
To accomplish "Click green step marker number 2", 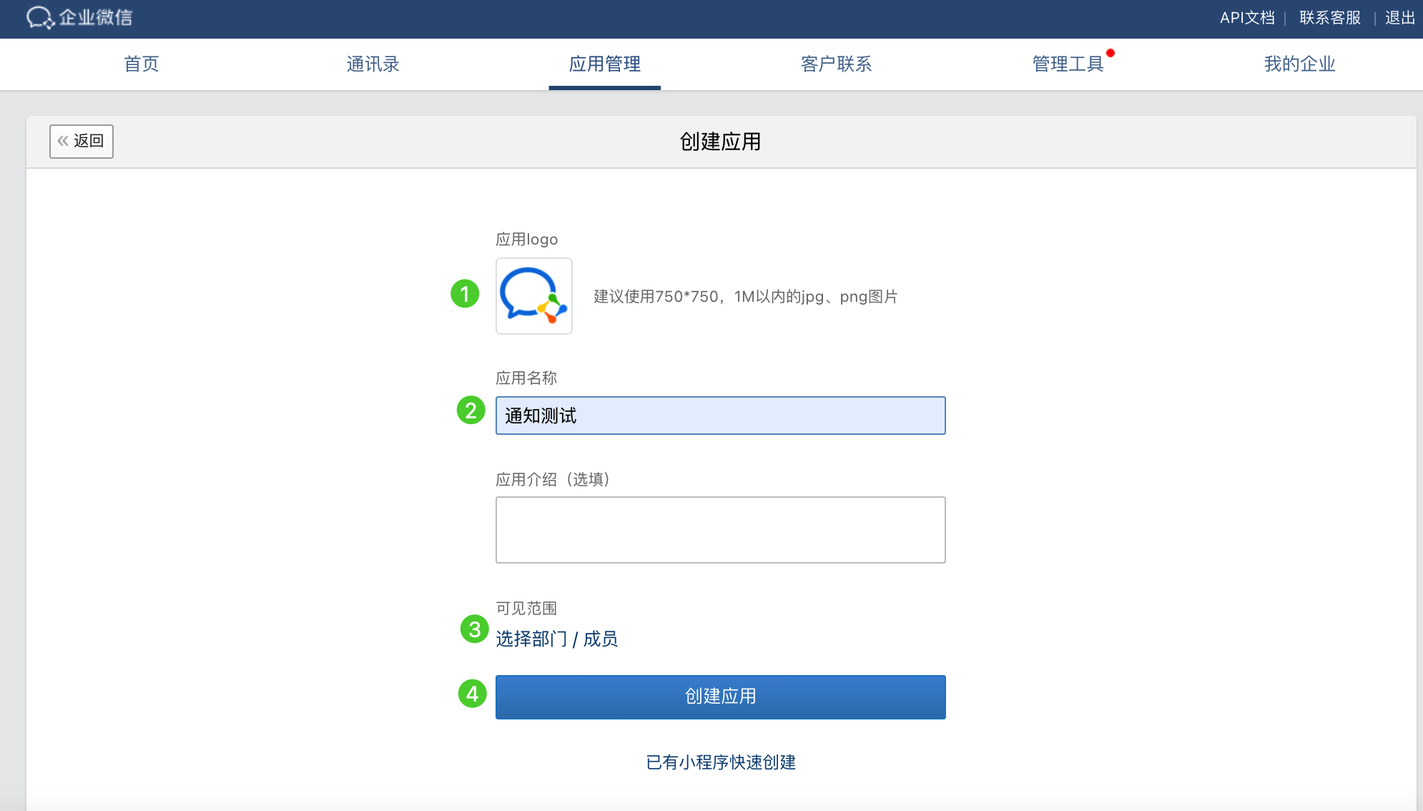I will pos(471,411).
